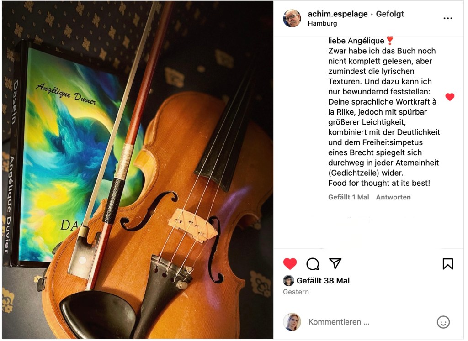Viewport: 468px width, 341px height.
Task: Open the list Gefällt 38 Mal
Action: [x=323, y=281]
